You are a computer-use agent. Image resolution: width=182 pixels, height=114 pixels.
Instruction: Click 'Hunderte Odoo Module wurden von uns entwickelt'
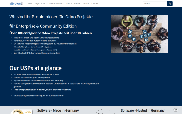(x=35, y=41)
